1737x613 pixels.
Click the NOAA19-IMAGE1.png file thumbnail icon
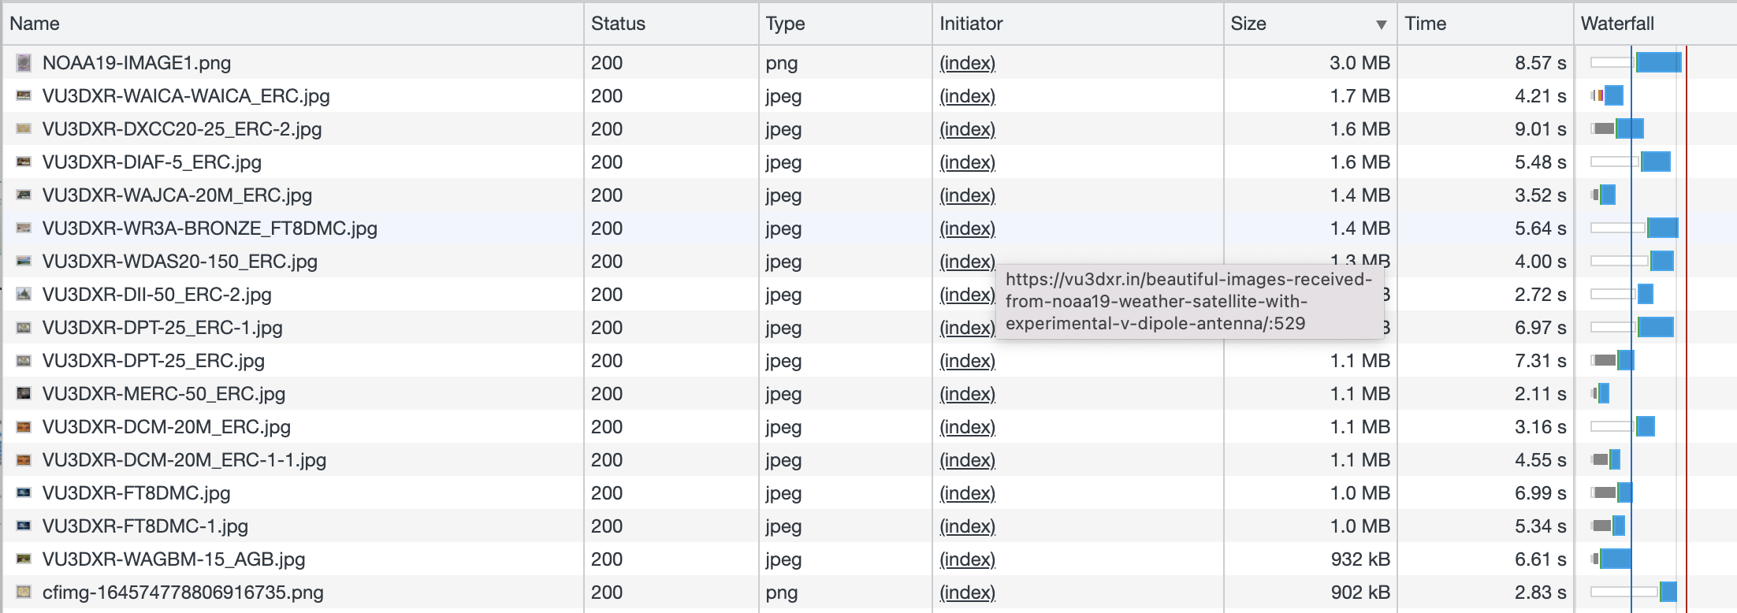pos(24,63)
